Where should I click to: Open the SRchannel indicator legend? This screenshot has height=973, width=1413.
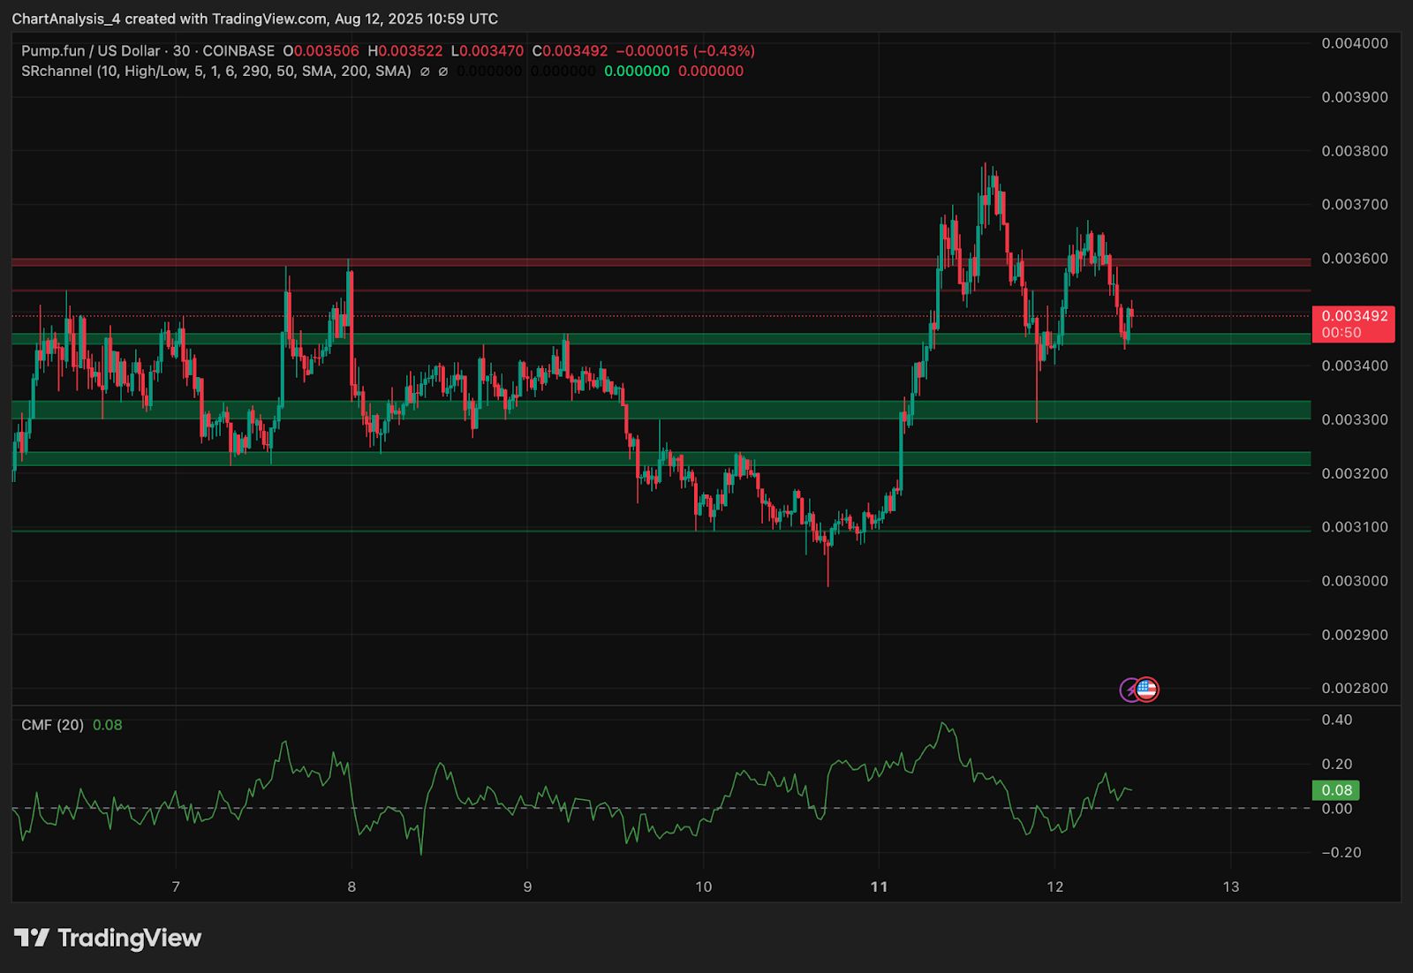[216, 72]
